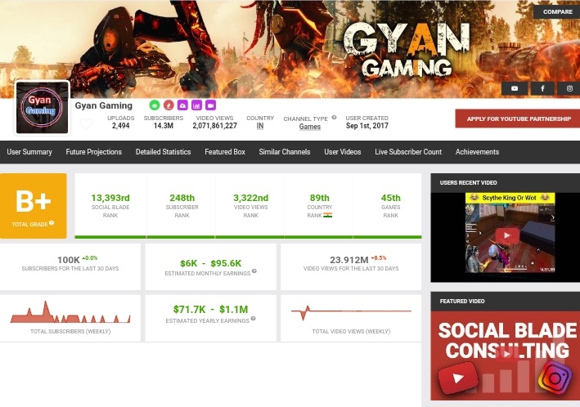Click the purple bar chart badge icon
Screen dimensions: 580x407
(196, 105)
